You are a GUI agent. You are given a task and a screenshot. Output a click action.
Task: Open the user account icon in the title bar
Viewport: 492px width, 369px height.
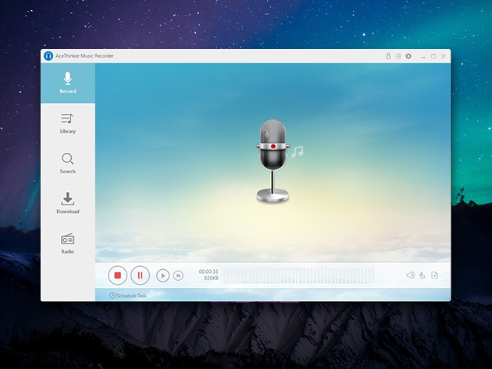388,56
